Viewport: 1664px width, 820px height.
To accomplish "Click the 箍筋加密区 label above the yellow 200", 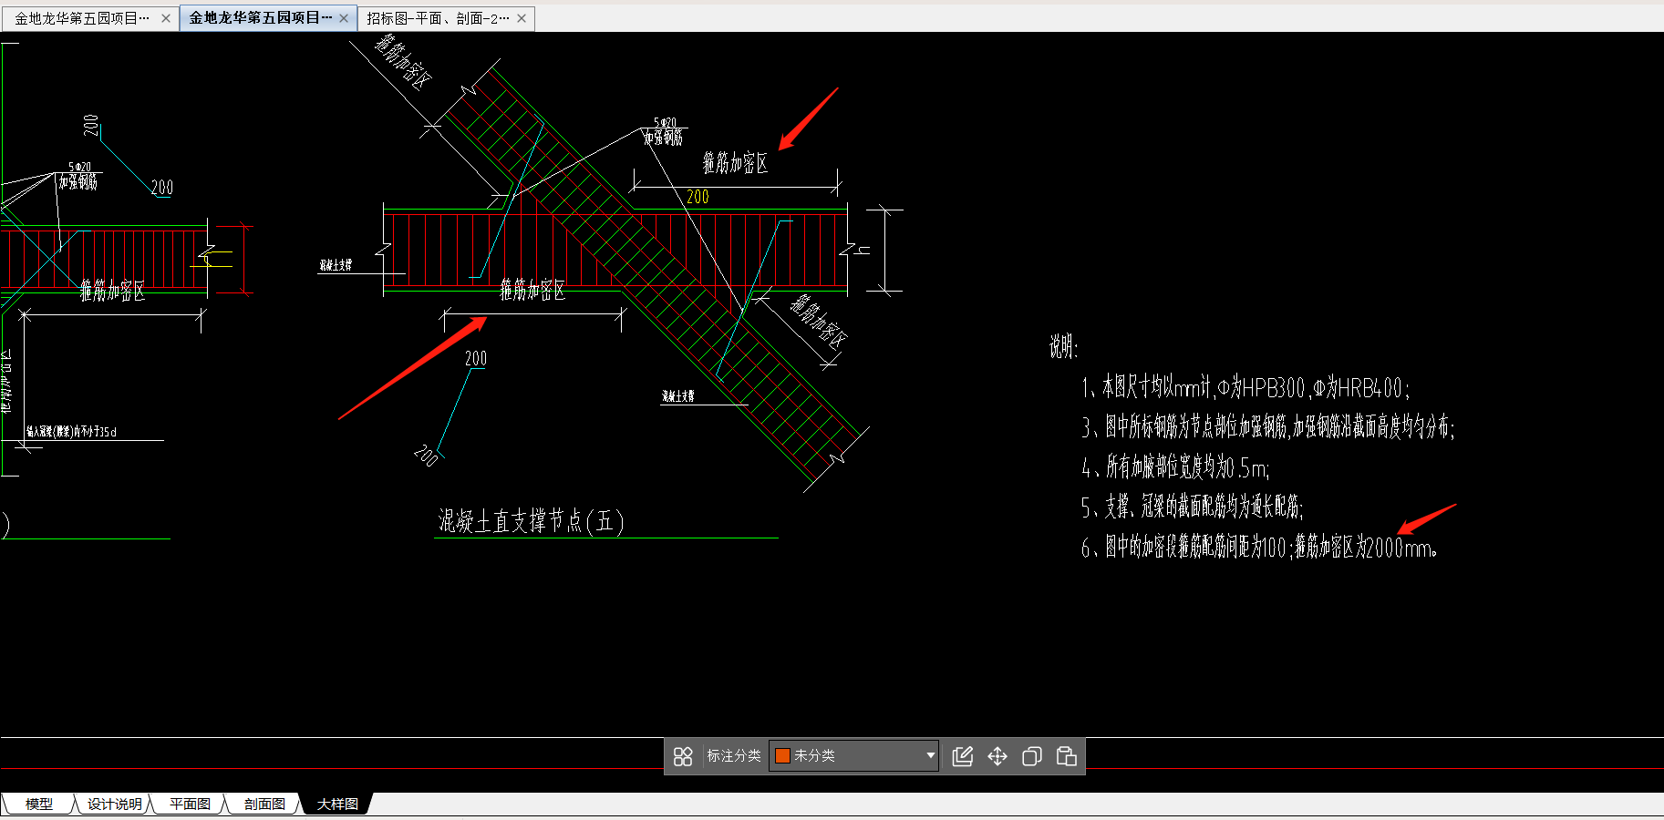I will [735, 163].
